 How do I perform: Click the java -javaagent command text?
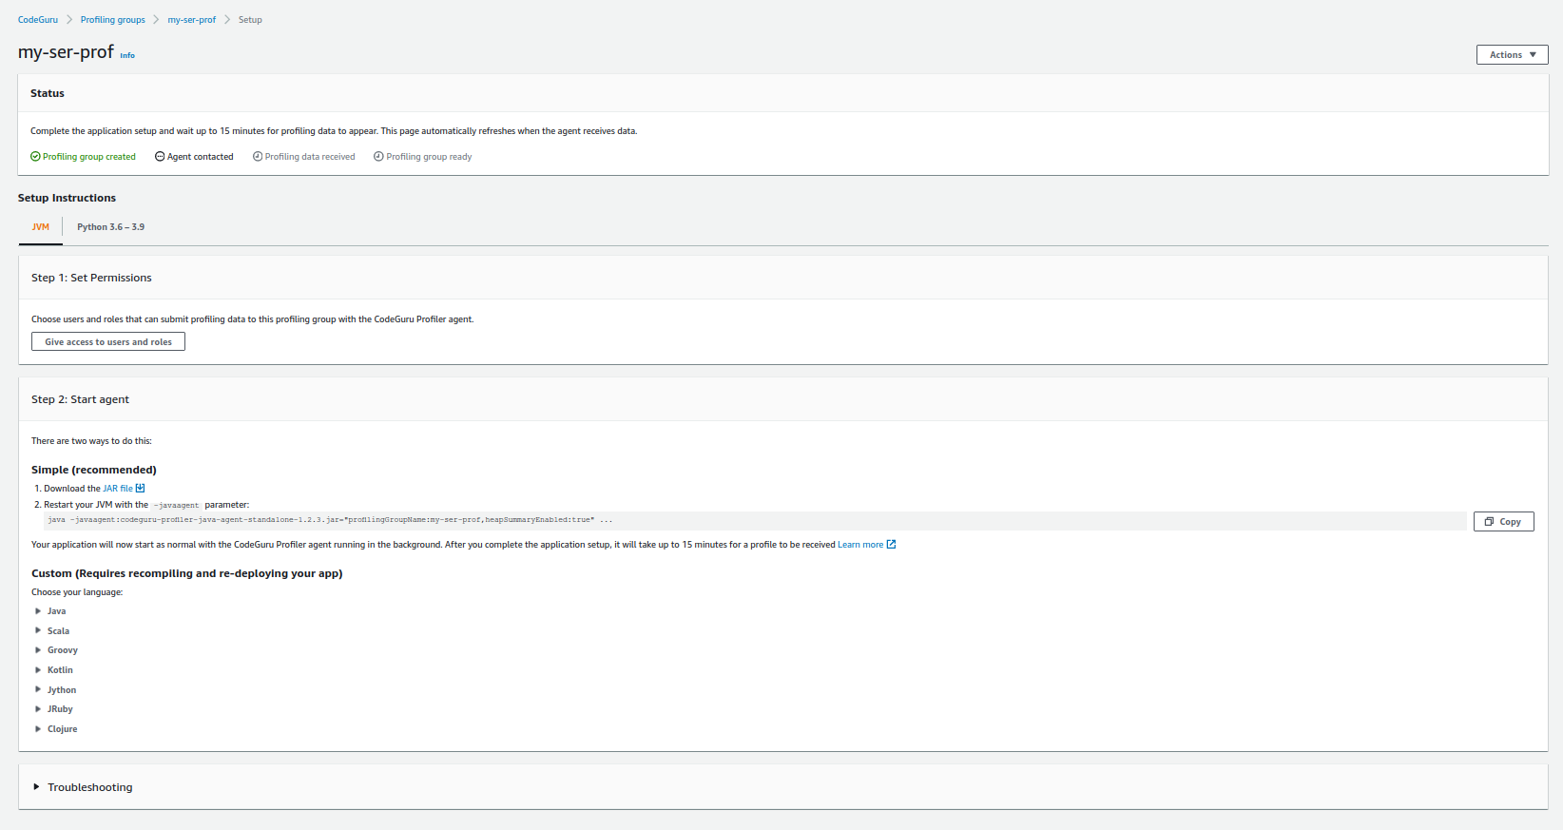(x=330, y=520)
